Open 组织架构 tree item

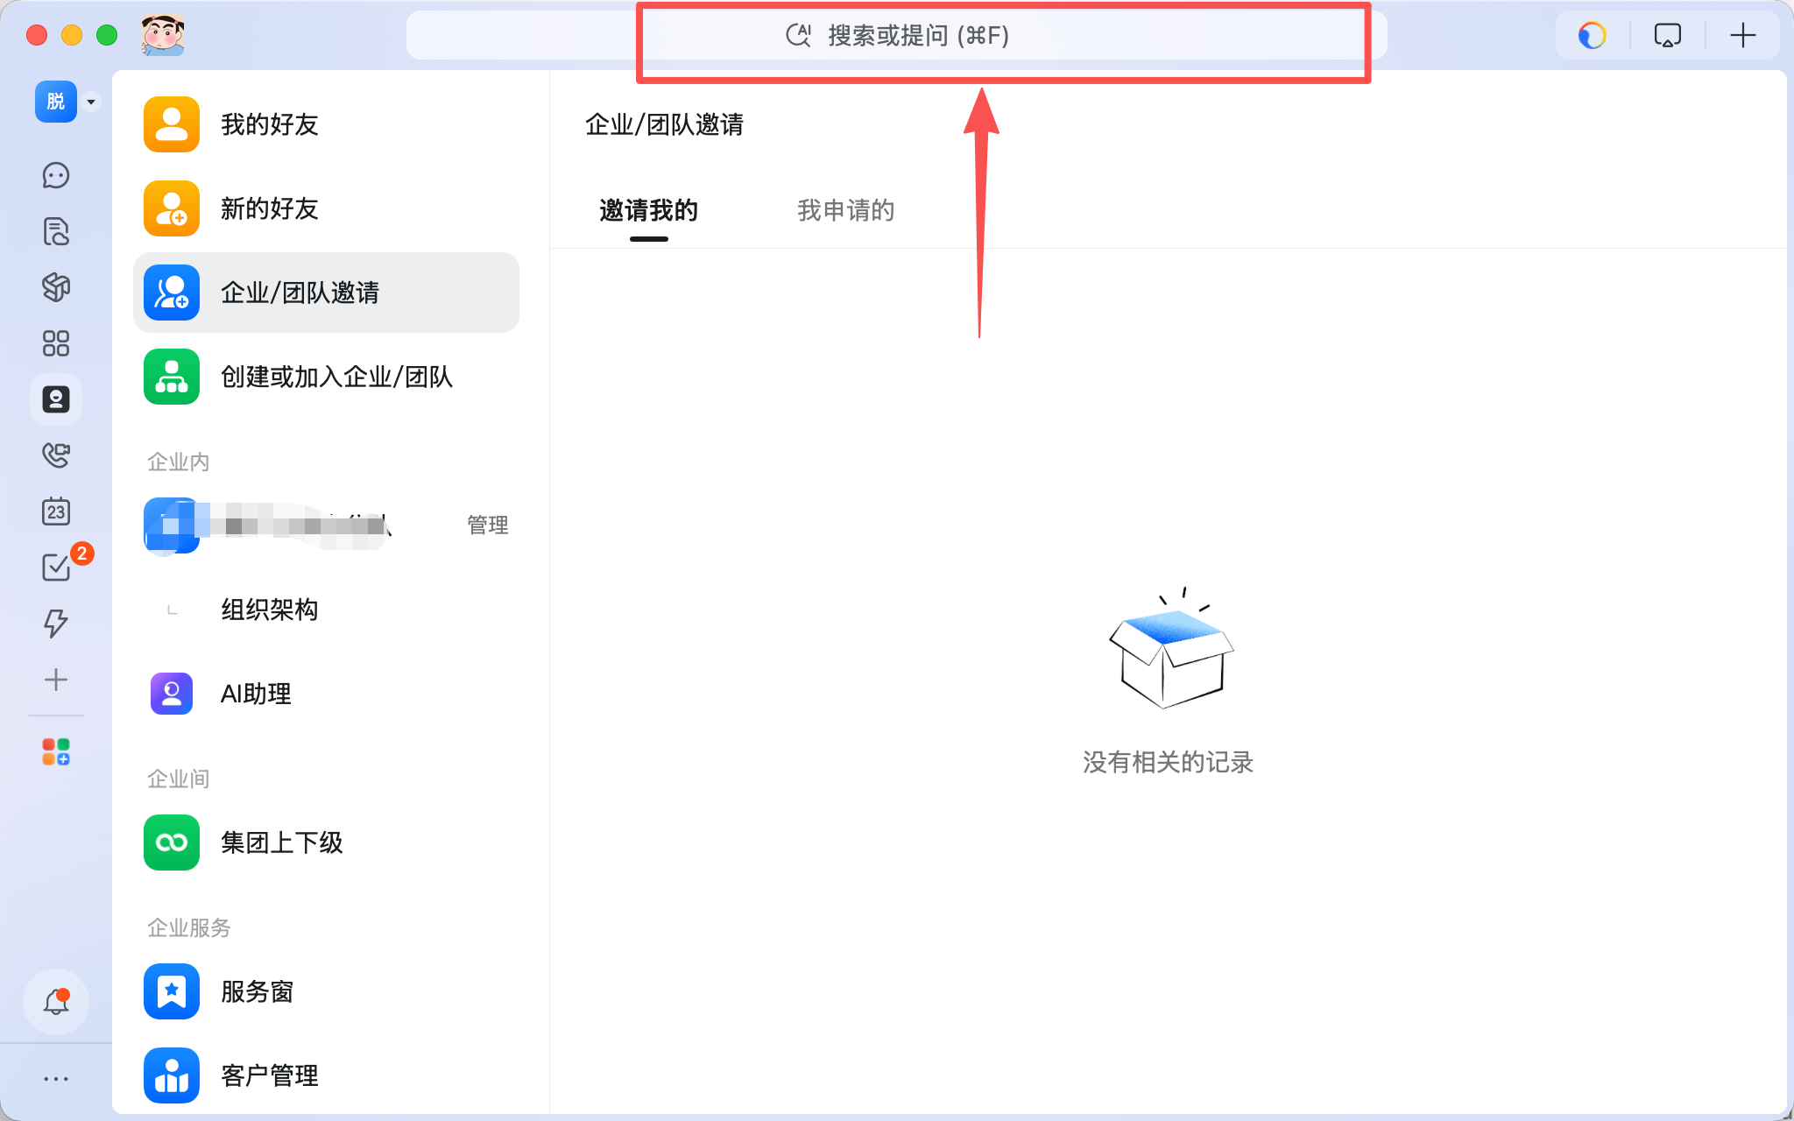tap(270, 610)
